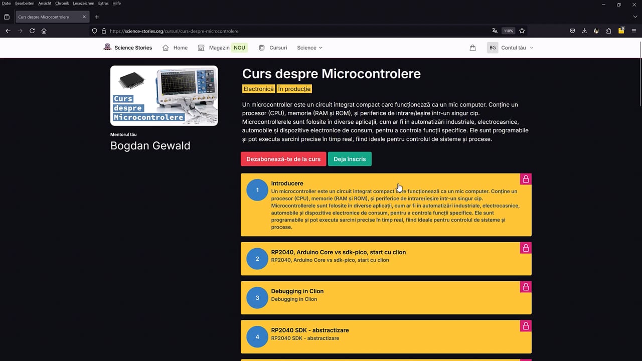This screenshot has height=361, width=642.
Task: Open the Lesezeichen menu
Action: coord(83,4)
